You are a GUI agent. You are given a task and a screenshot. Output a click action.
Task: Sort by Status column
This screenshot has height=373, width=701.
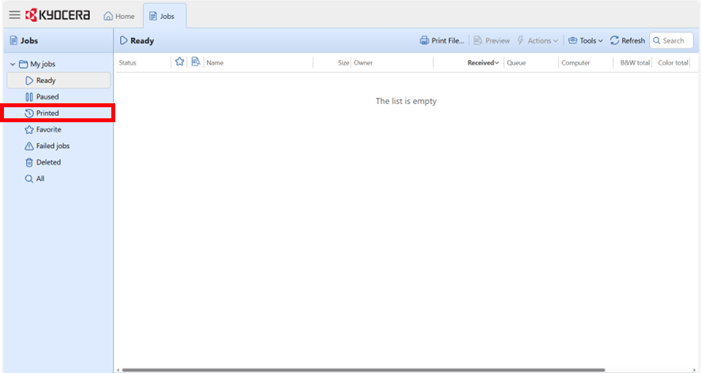pyautogui.click(x=127, y=63)
